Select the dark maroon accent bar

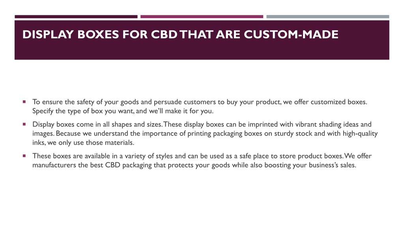(x=76, y=17)
